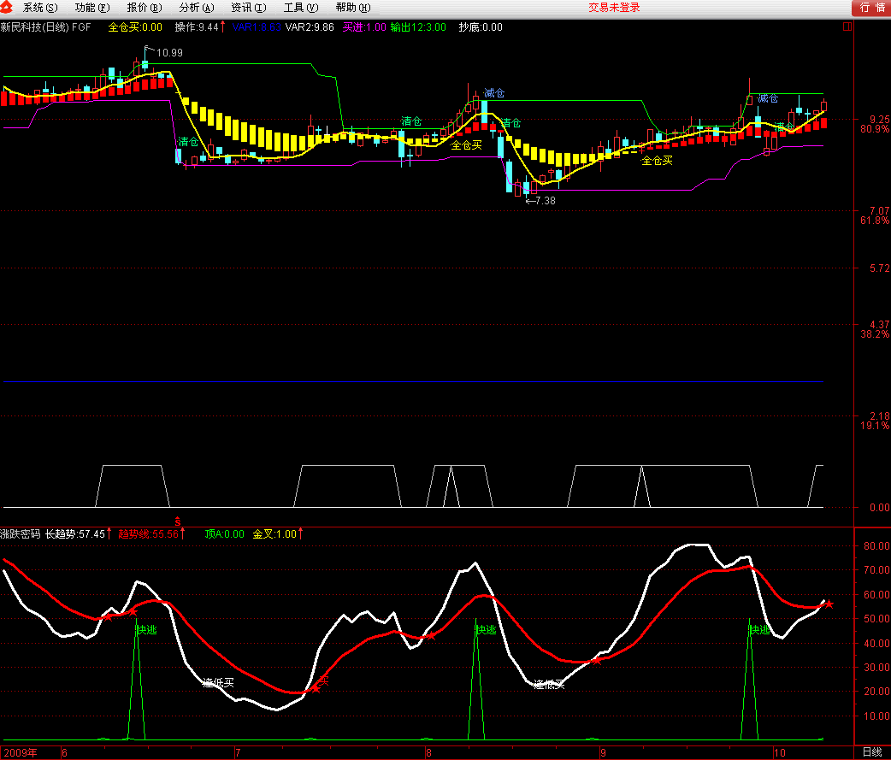
Task: Click the 2009年 label on time axis
Action: pyautogui.click(x=19, y=752)
